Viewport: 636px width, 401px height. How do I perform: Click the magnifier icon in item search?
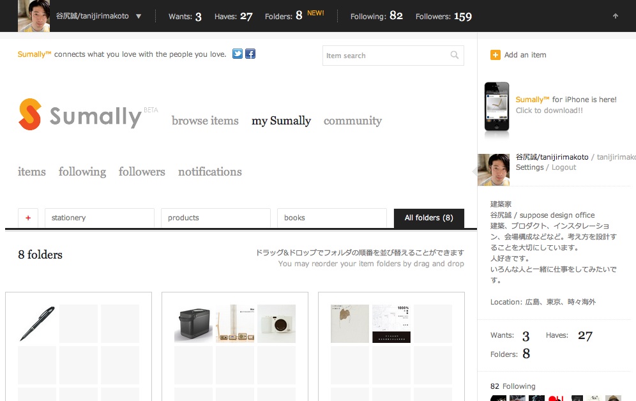pos(454,55)
